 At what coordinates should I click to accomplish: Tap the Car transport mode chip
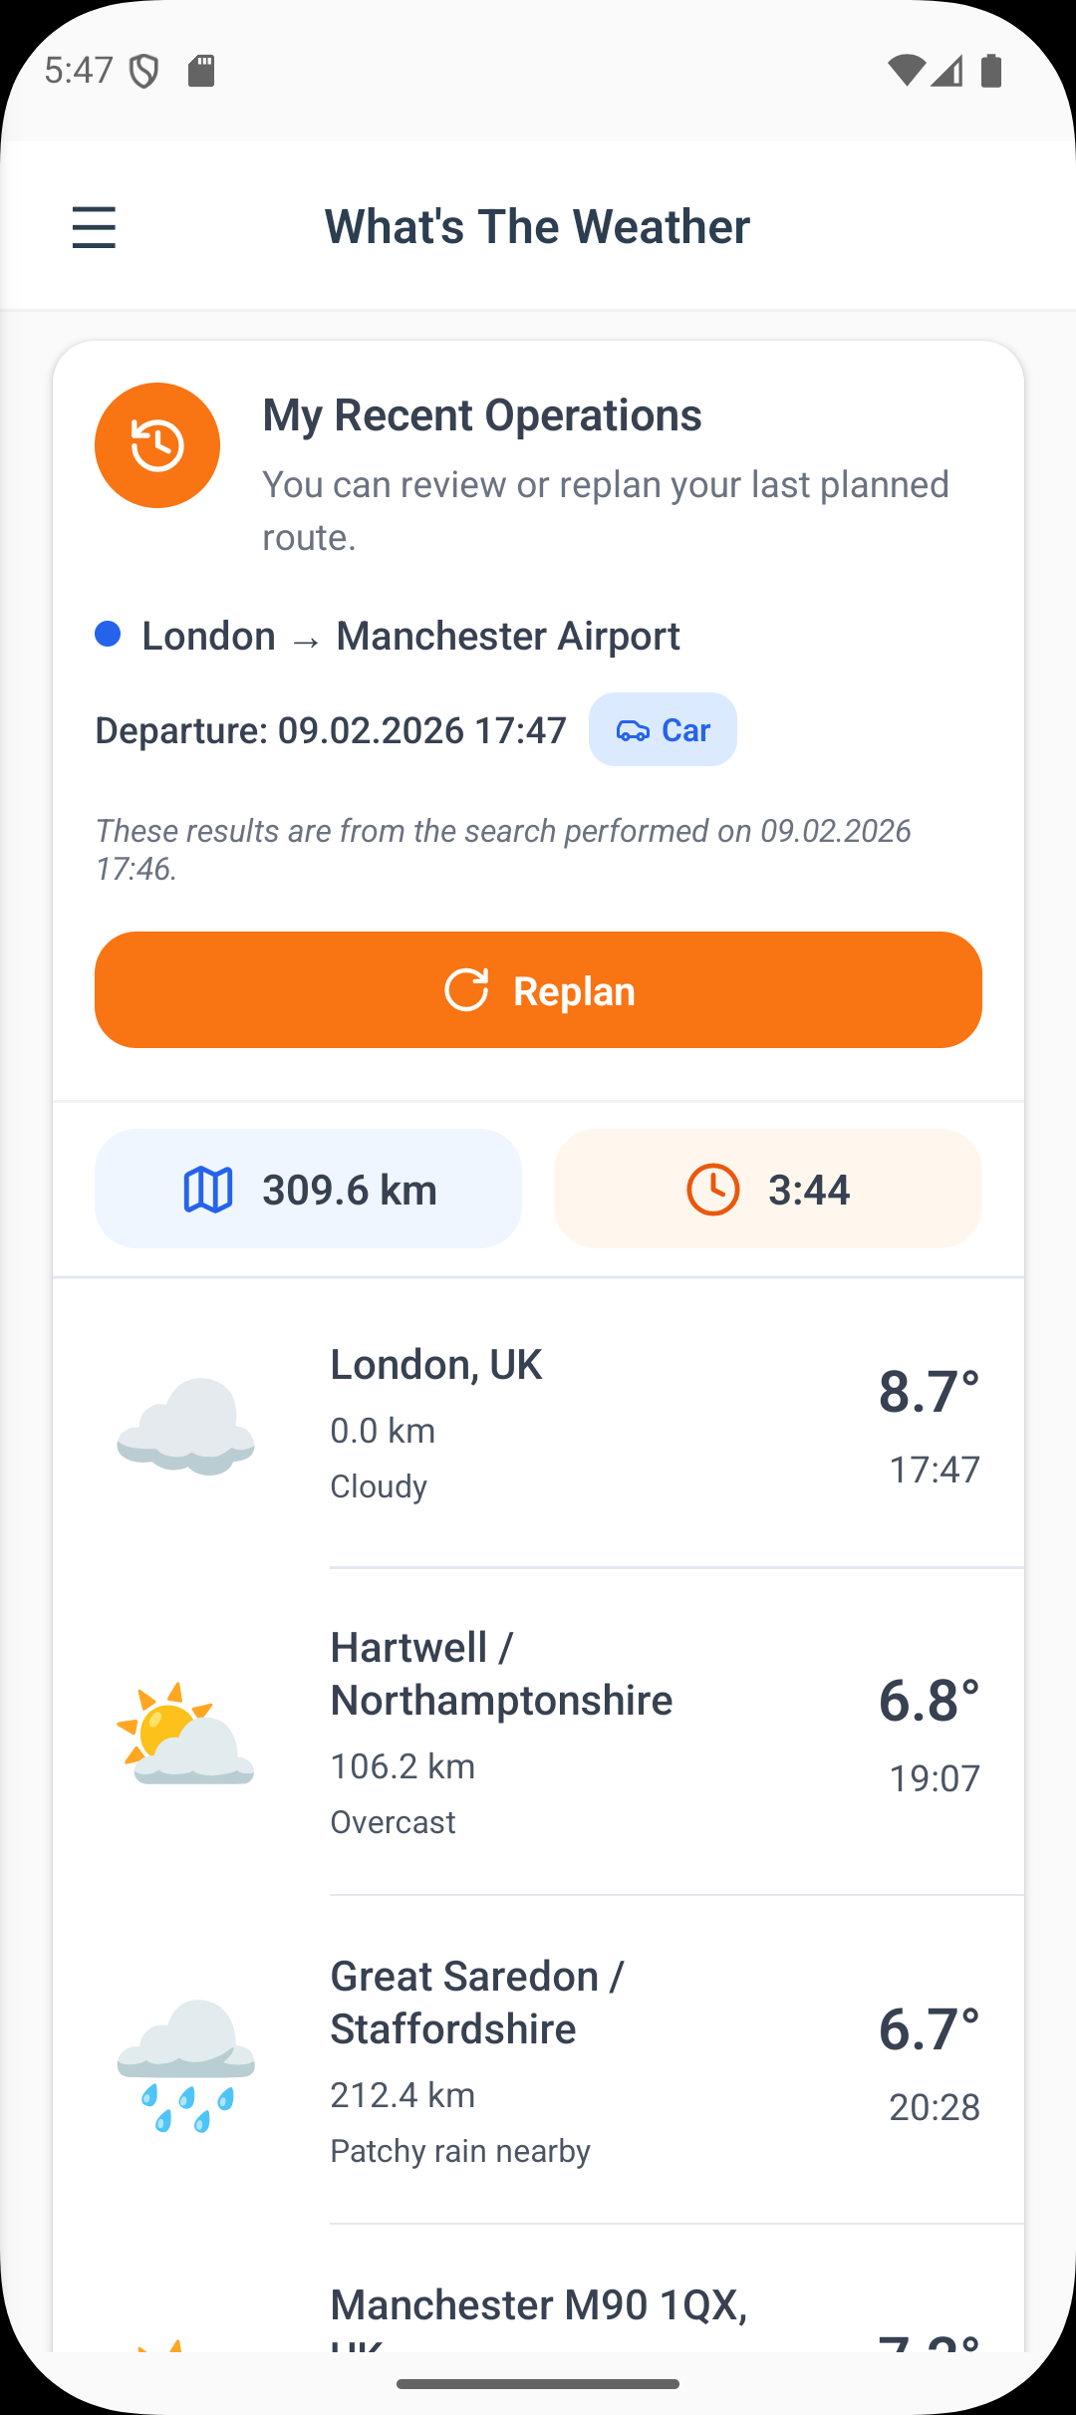coord(663,730)
